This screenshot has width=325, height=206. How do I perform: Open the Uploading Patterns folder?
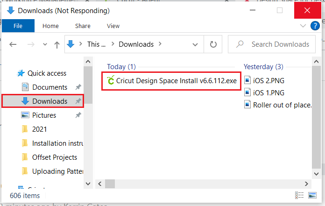coord(57,171)
